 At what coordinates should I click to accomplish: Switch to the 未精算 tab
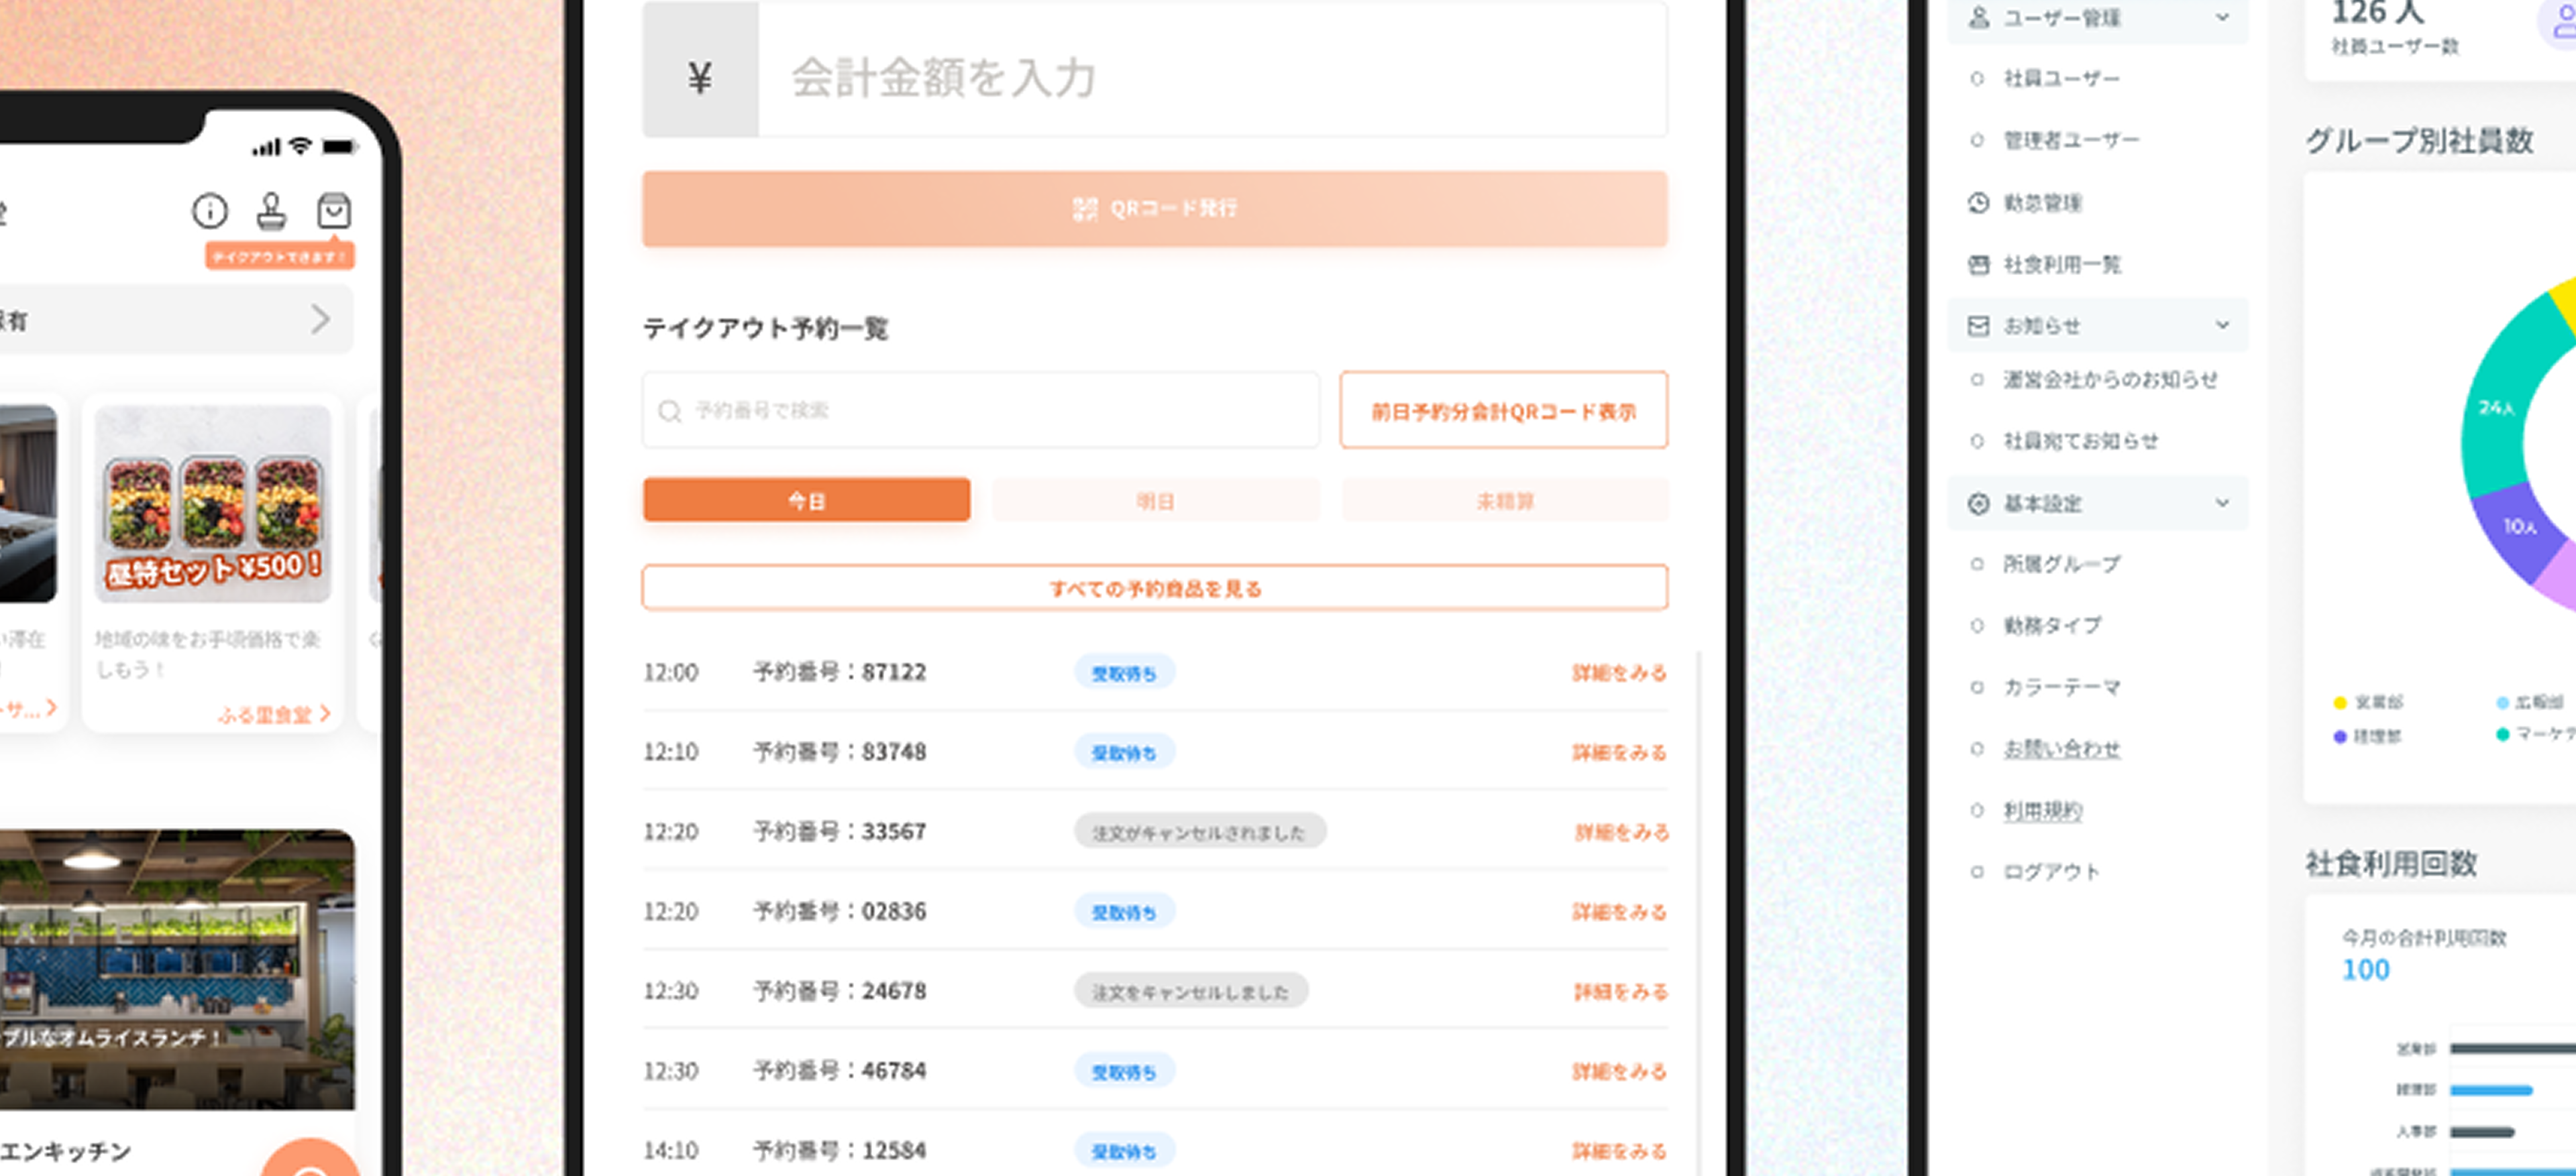[x=1504, y=501]
